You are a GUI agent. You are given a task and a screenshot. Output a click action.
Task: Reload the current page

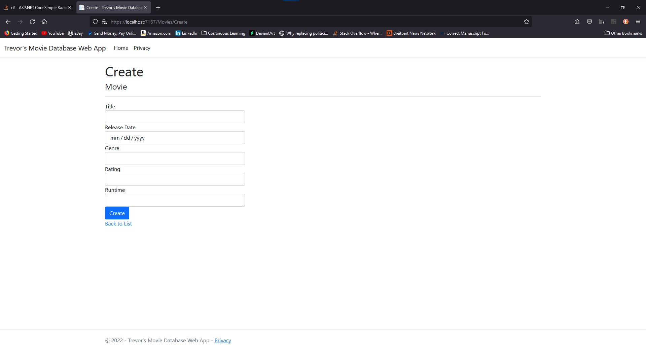[x=32, y=22]
